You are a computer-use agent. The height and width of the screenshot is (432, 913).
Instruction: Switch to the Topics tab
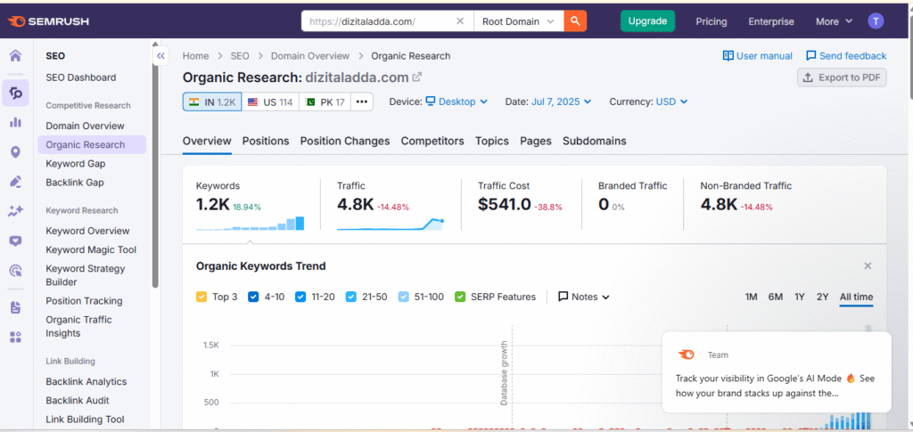491,142
